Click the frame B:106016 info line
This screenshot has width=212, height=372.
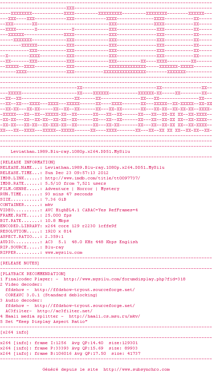pyautogui.click(x=70, y=353)
